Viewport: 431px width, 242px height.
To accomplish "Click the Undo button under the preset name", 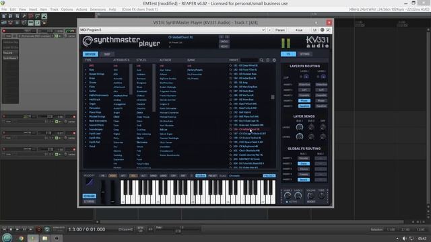I will [224, 42].
